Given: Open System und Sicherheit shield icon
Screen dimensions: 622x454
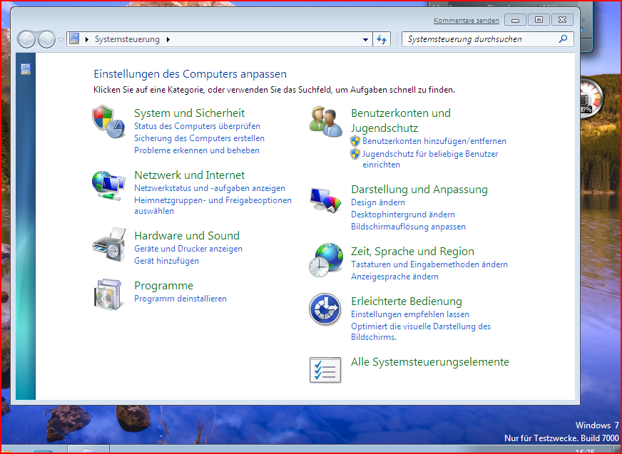Looking at the screenshot, I should tap(108, 121).
